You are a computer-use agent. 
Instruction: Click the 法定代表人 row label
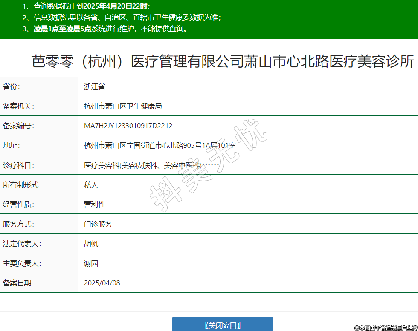tap(22, 244)
